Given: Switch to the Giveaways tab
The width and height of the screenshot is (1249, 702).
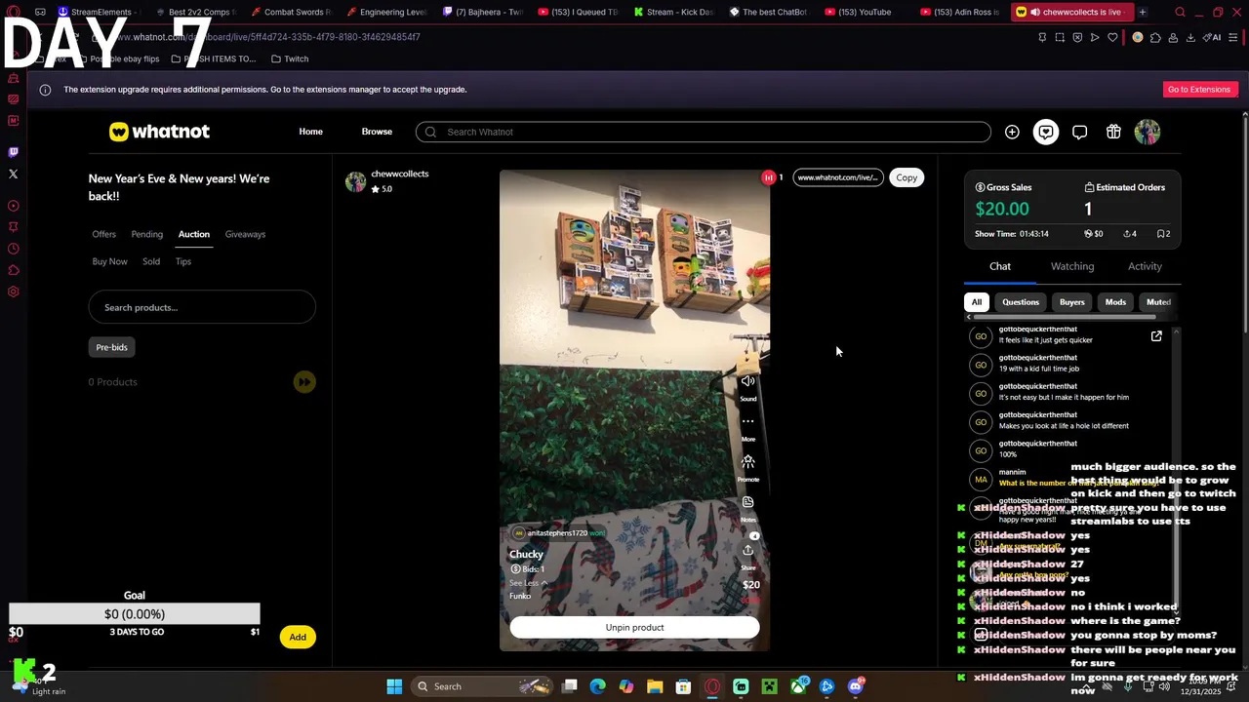Looking at the screenshot, I should (245, 234).
